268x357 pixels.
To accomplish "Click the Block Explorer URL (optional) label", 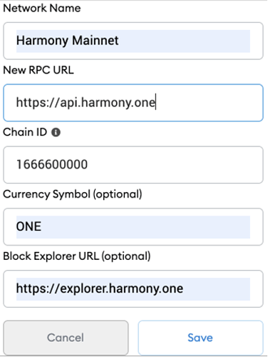I will tap(77, 256).
